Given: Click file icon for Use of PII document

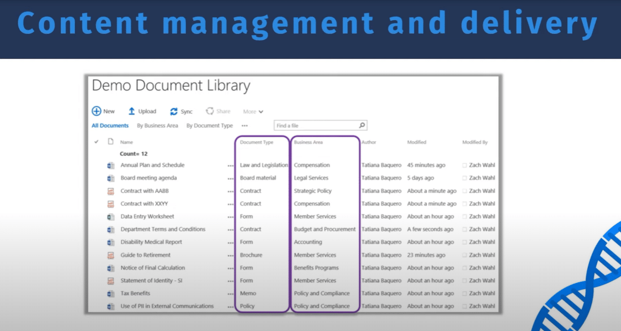Looking at the screenshot, I should click(x=110, y=306).
